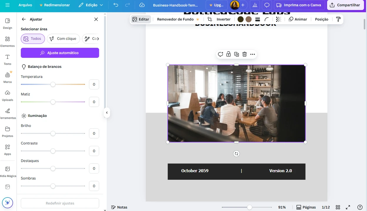The image size is (367, 211).
Task: Enter fullscreen presentation mode
Action: point(348,207)
